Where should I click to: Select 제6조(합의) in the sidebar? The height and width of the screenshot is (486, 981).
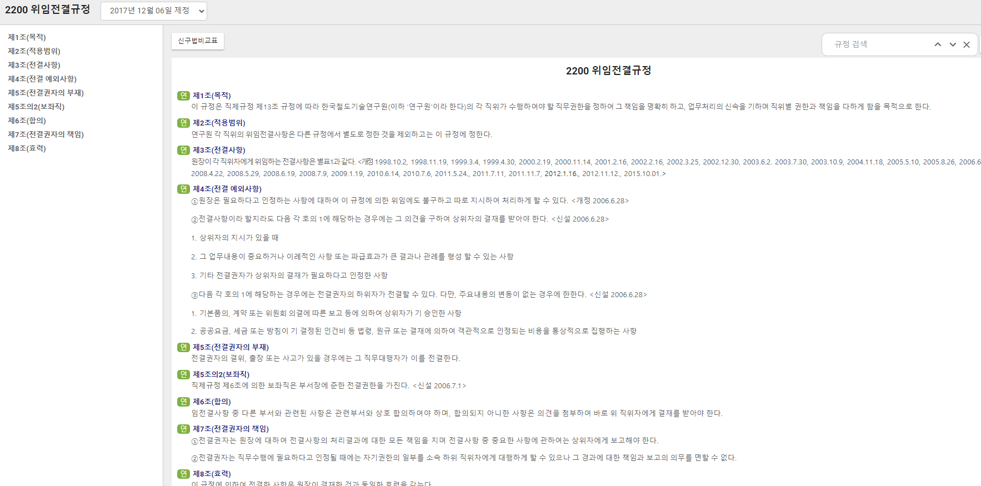point(27,121)
